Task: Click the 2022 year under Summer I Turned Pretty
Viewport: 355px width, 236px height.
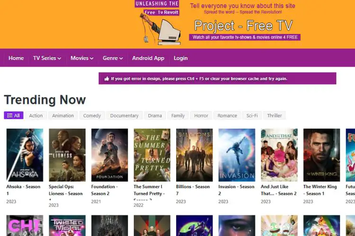Action: tap(138, 205)
